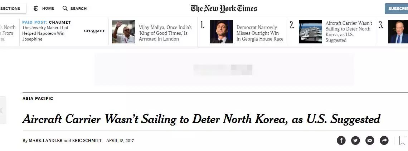
Task: Open Eric Schmitt author page
Action: [87, 141]
